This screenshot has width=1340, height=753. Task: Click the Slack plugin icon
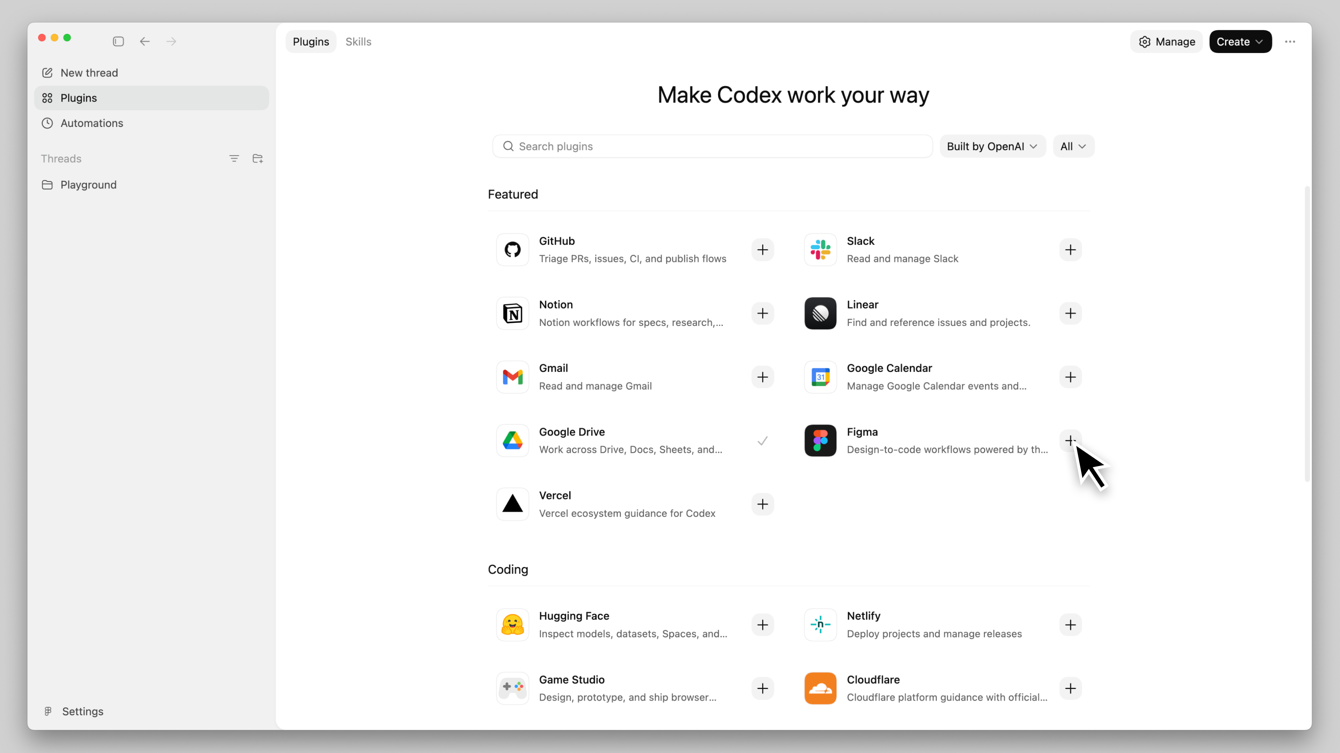pos(820,250)
